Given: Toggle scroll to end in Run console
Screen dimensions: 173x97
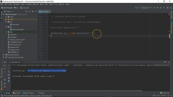Looking at the screenshot, I should 9,75.
